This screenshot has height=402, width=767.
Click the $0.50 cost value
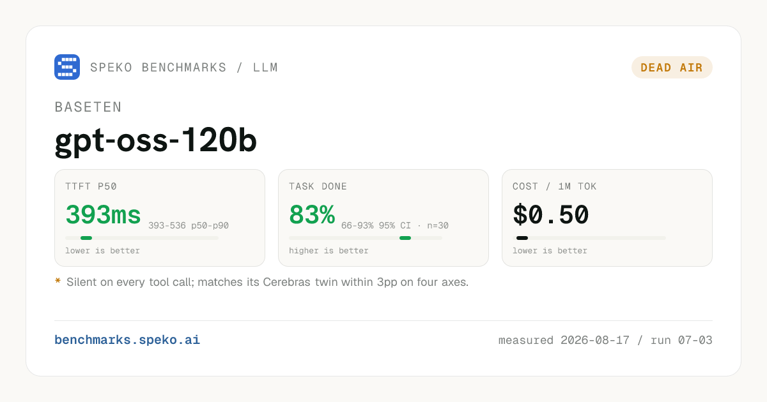click(x=550, y=215)
